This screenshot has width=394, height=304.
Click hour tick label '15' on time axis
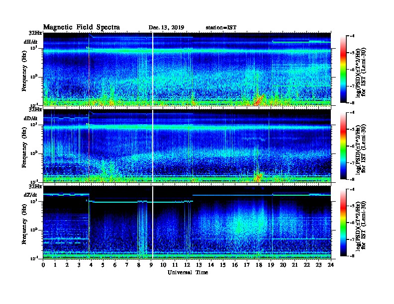tap(223, 265)
